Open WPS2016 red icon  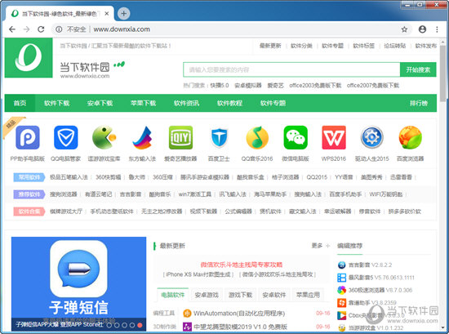click(334, 137)
